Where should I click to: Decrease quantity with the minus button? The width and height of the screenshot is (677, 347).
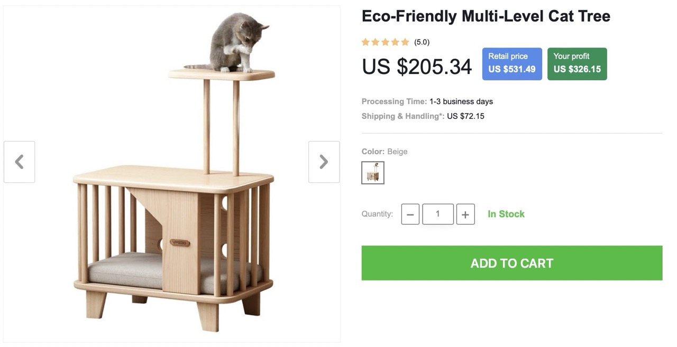pyautogui.click(x=410, y=214)
